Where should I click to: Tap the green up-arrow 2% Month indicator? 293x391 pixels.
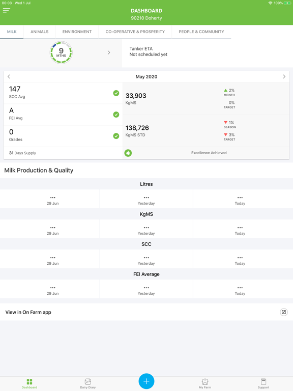[229, 92]
